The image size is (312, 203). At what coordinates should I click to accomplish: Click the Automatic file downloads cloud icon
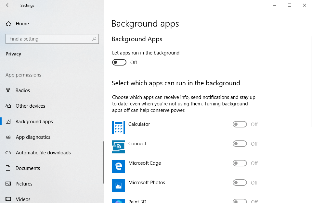(x=8, y=152)
